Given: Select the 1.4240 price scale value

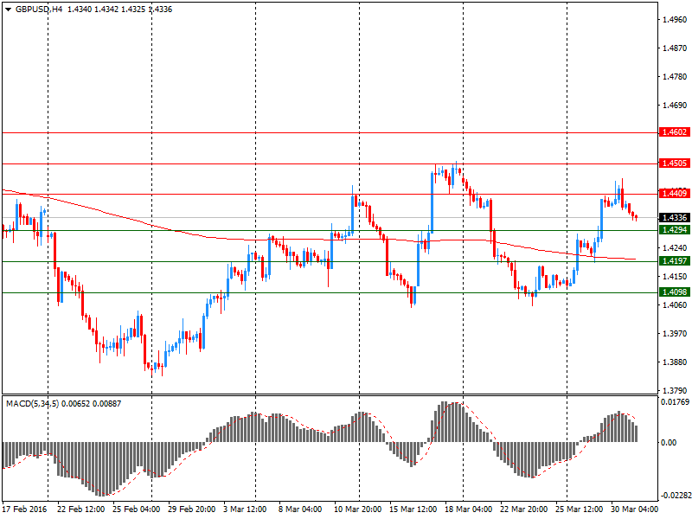Looking at the screenshot, I should click(x=675, y=248).
